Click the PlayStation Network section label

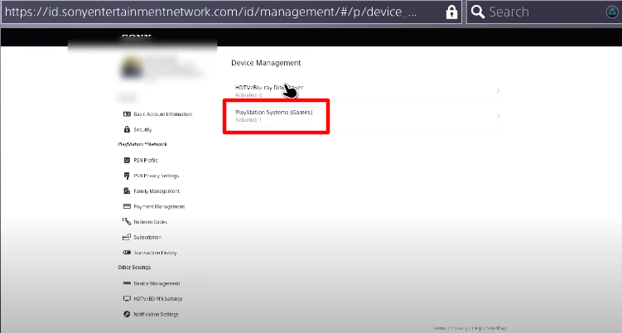(142, 144)
